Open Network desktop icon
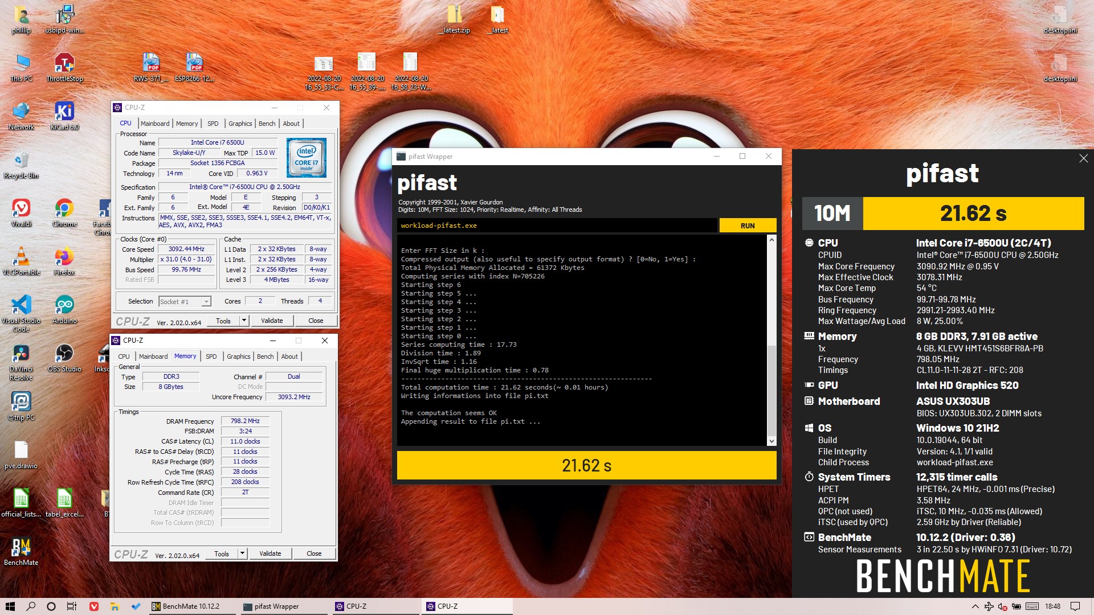Viewport: 1094px width, 615px height. pos(21,116)
